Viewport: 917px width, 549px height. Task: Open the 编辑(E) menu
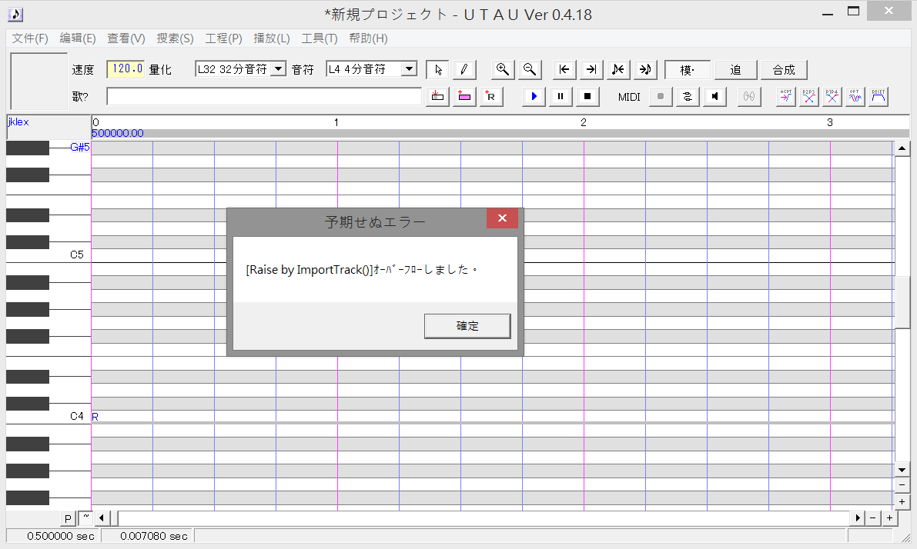[78, 38]
